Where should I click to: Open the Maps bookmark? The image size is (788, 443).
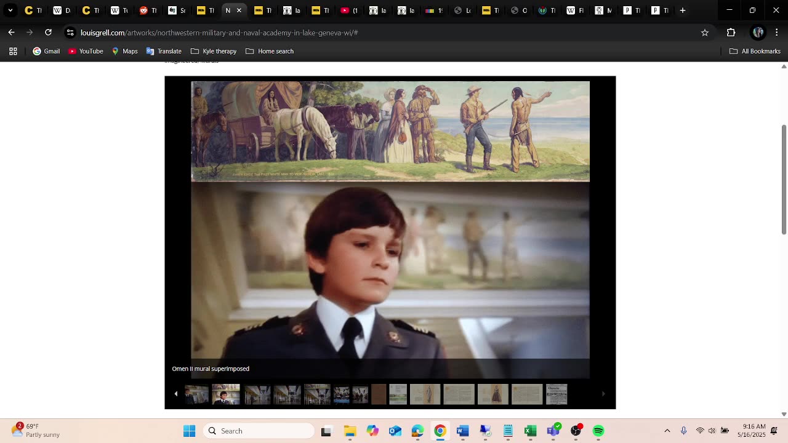click(124, 51)
